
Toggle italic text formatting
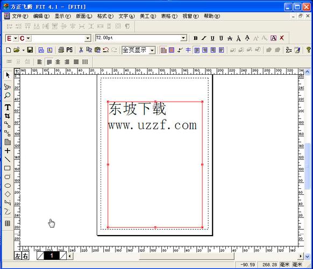204,38
